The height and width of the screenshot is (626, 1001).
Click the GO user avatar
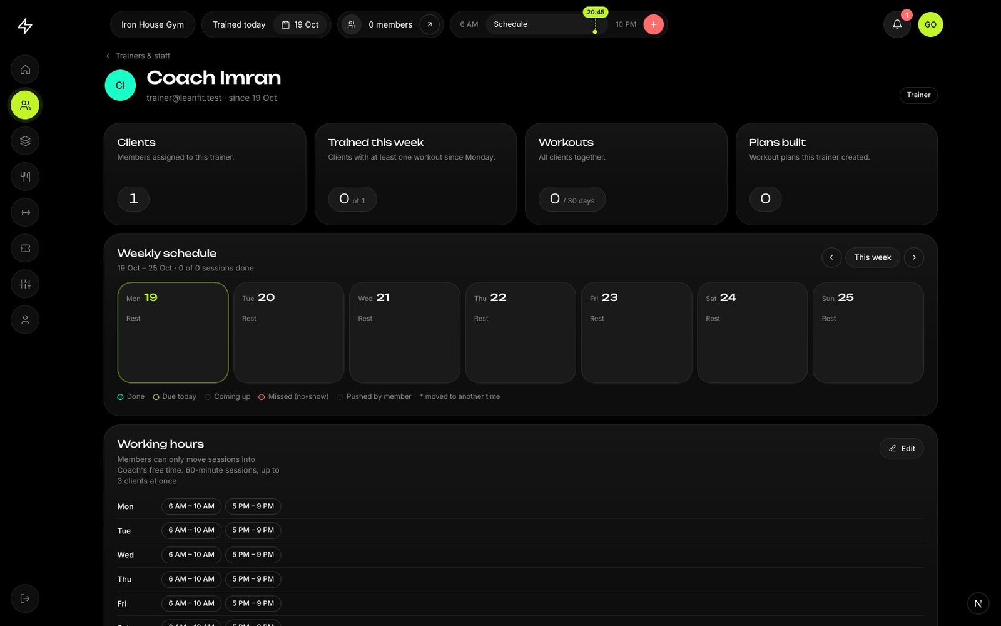[x=930, y=24]
